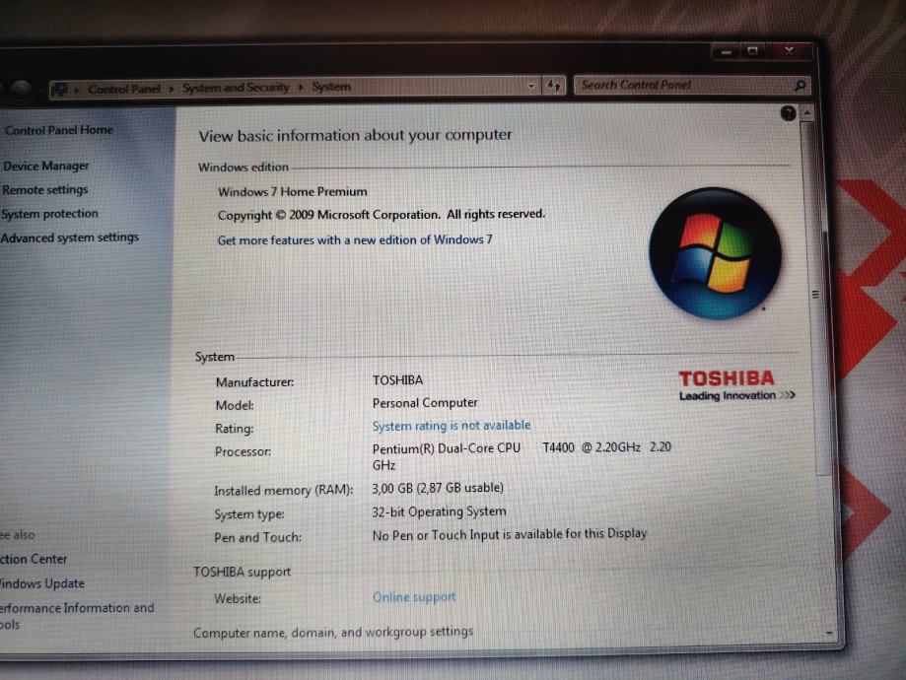The height and width of the screenshot is (680, 906).
Task: Open Advanced system settings
Action: pyautogui.click(x=69, y=238)
